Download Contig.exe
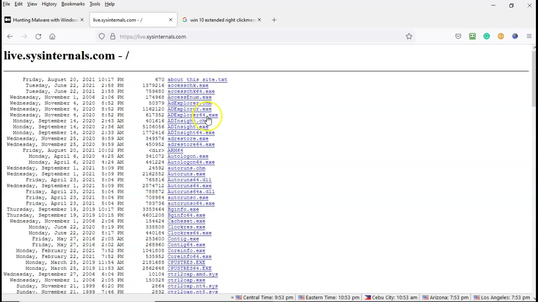This screenshot has width=538, height=302. pyautogui.click(x=183, y=239)
